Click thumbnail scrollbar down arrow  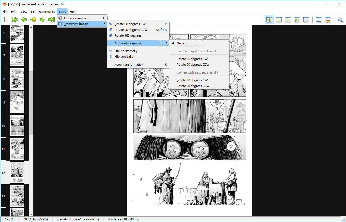(x=31, y=214)
